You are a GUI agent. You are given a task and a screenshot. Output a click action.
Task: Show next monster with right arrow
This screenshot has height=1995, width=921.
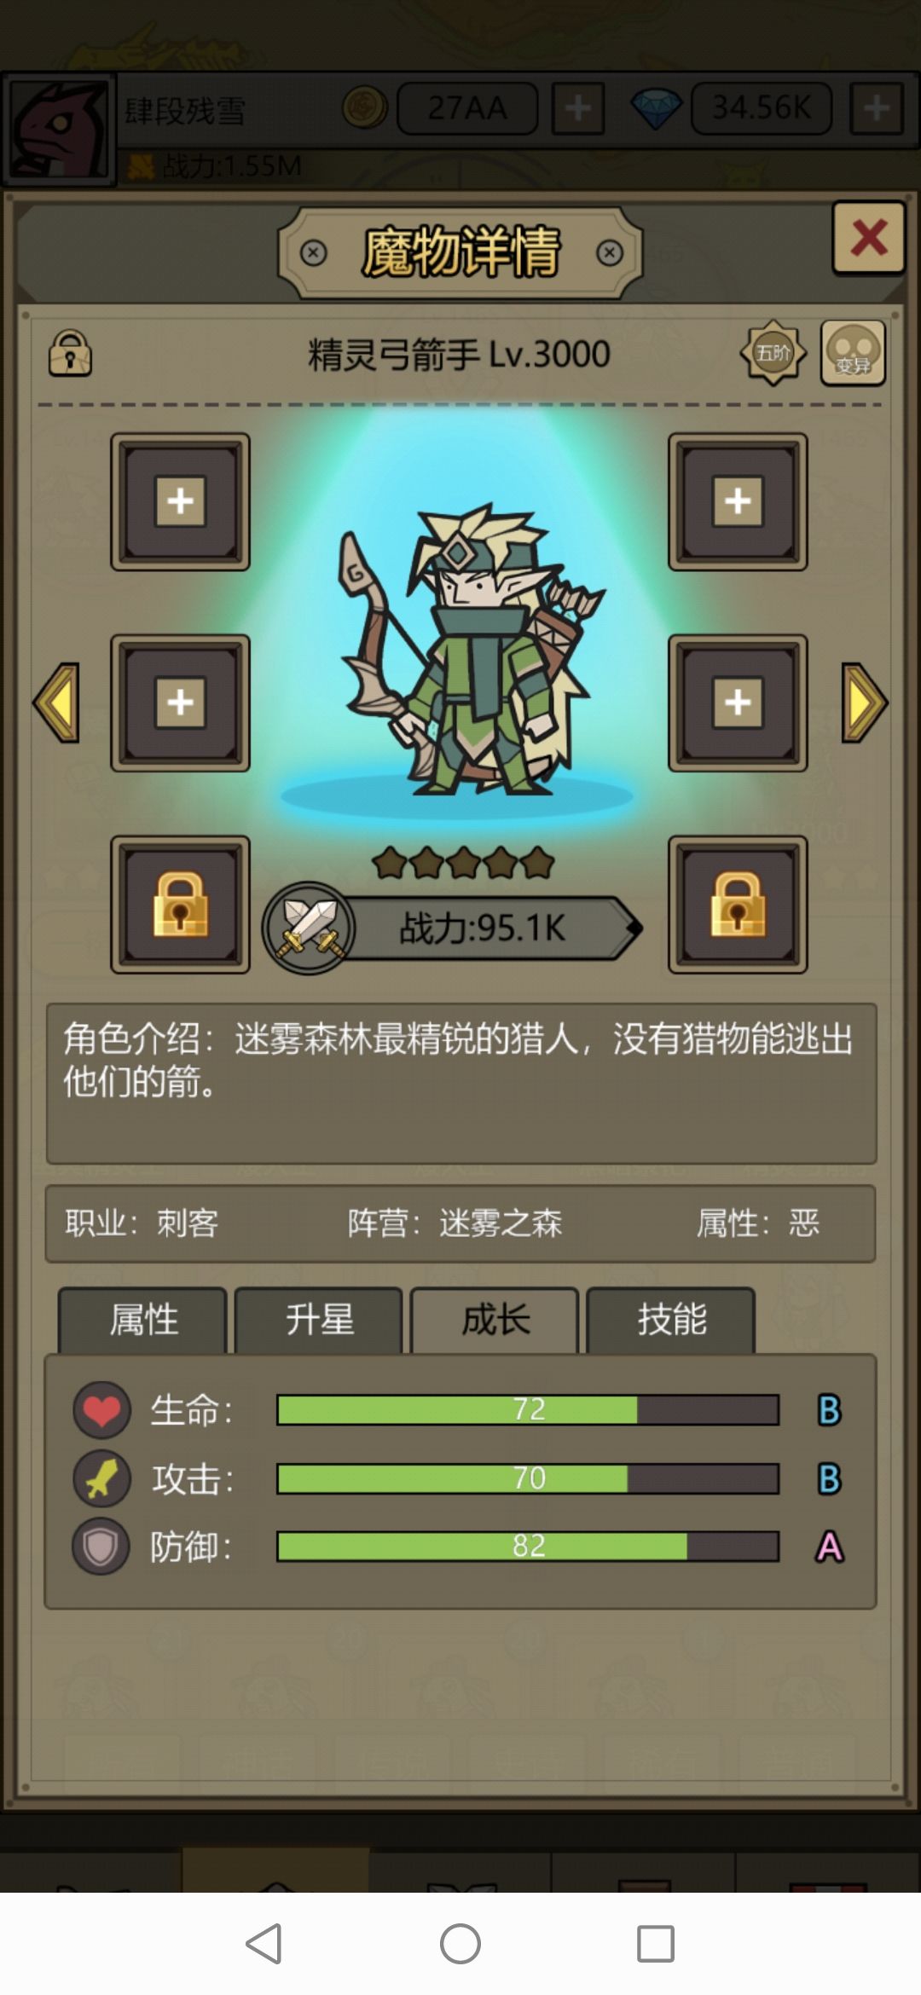865,703
